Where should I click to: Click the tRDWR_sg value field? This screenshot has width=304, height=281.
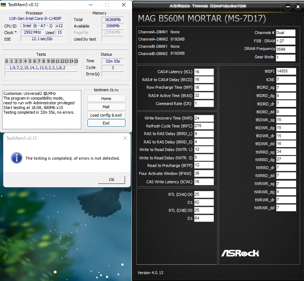click(286, 120)
